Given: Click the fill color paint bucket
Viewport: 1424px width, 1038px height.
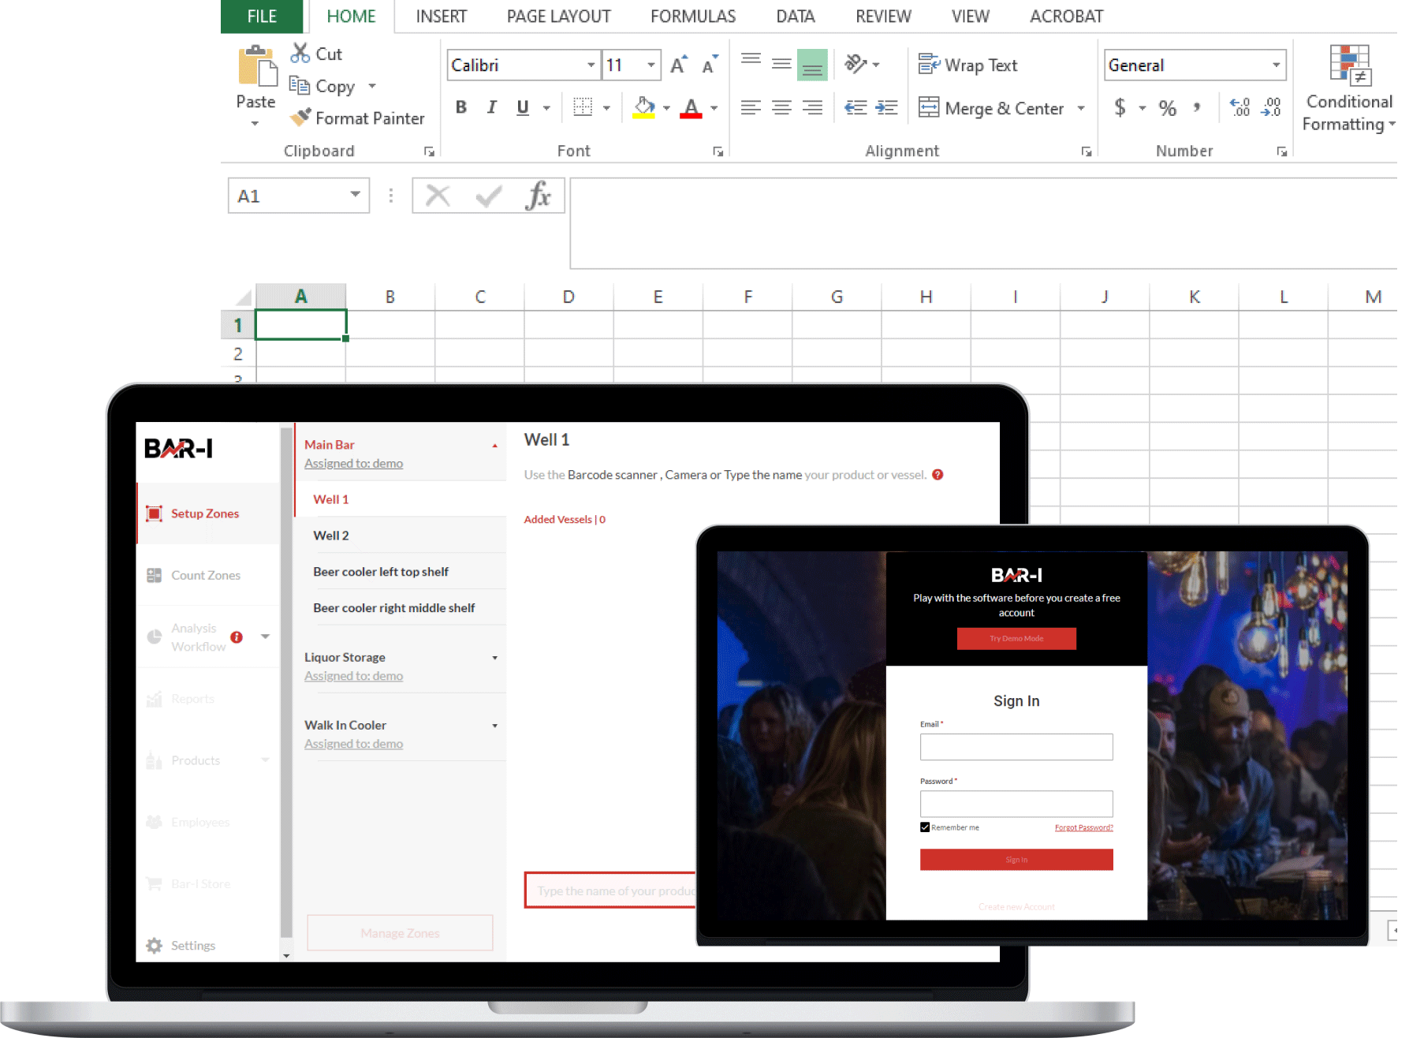Looking at the screenshot, I should click(644, 107).
